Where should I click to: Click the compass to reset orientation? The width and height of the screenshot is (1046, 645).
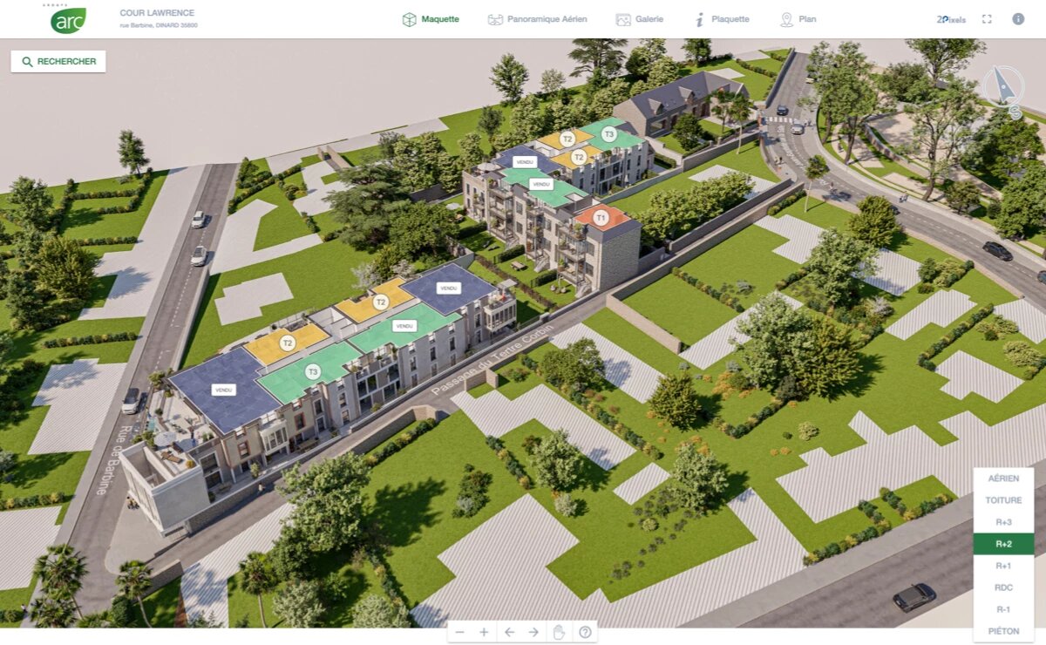tap(1003, 87)
